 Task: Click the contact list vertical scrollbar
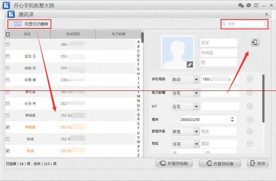pyautogui.click(x=143, y=37)
